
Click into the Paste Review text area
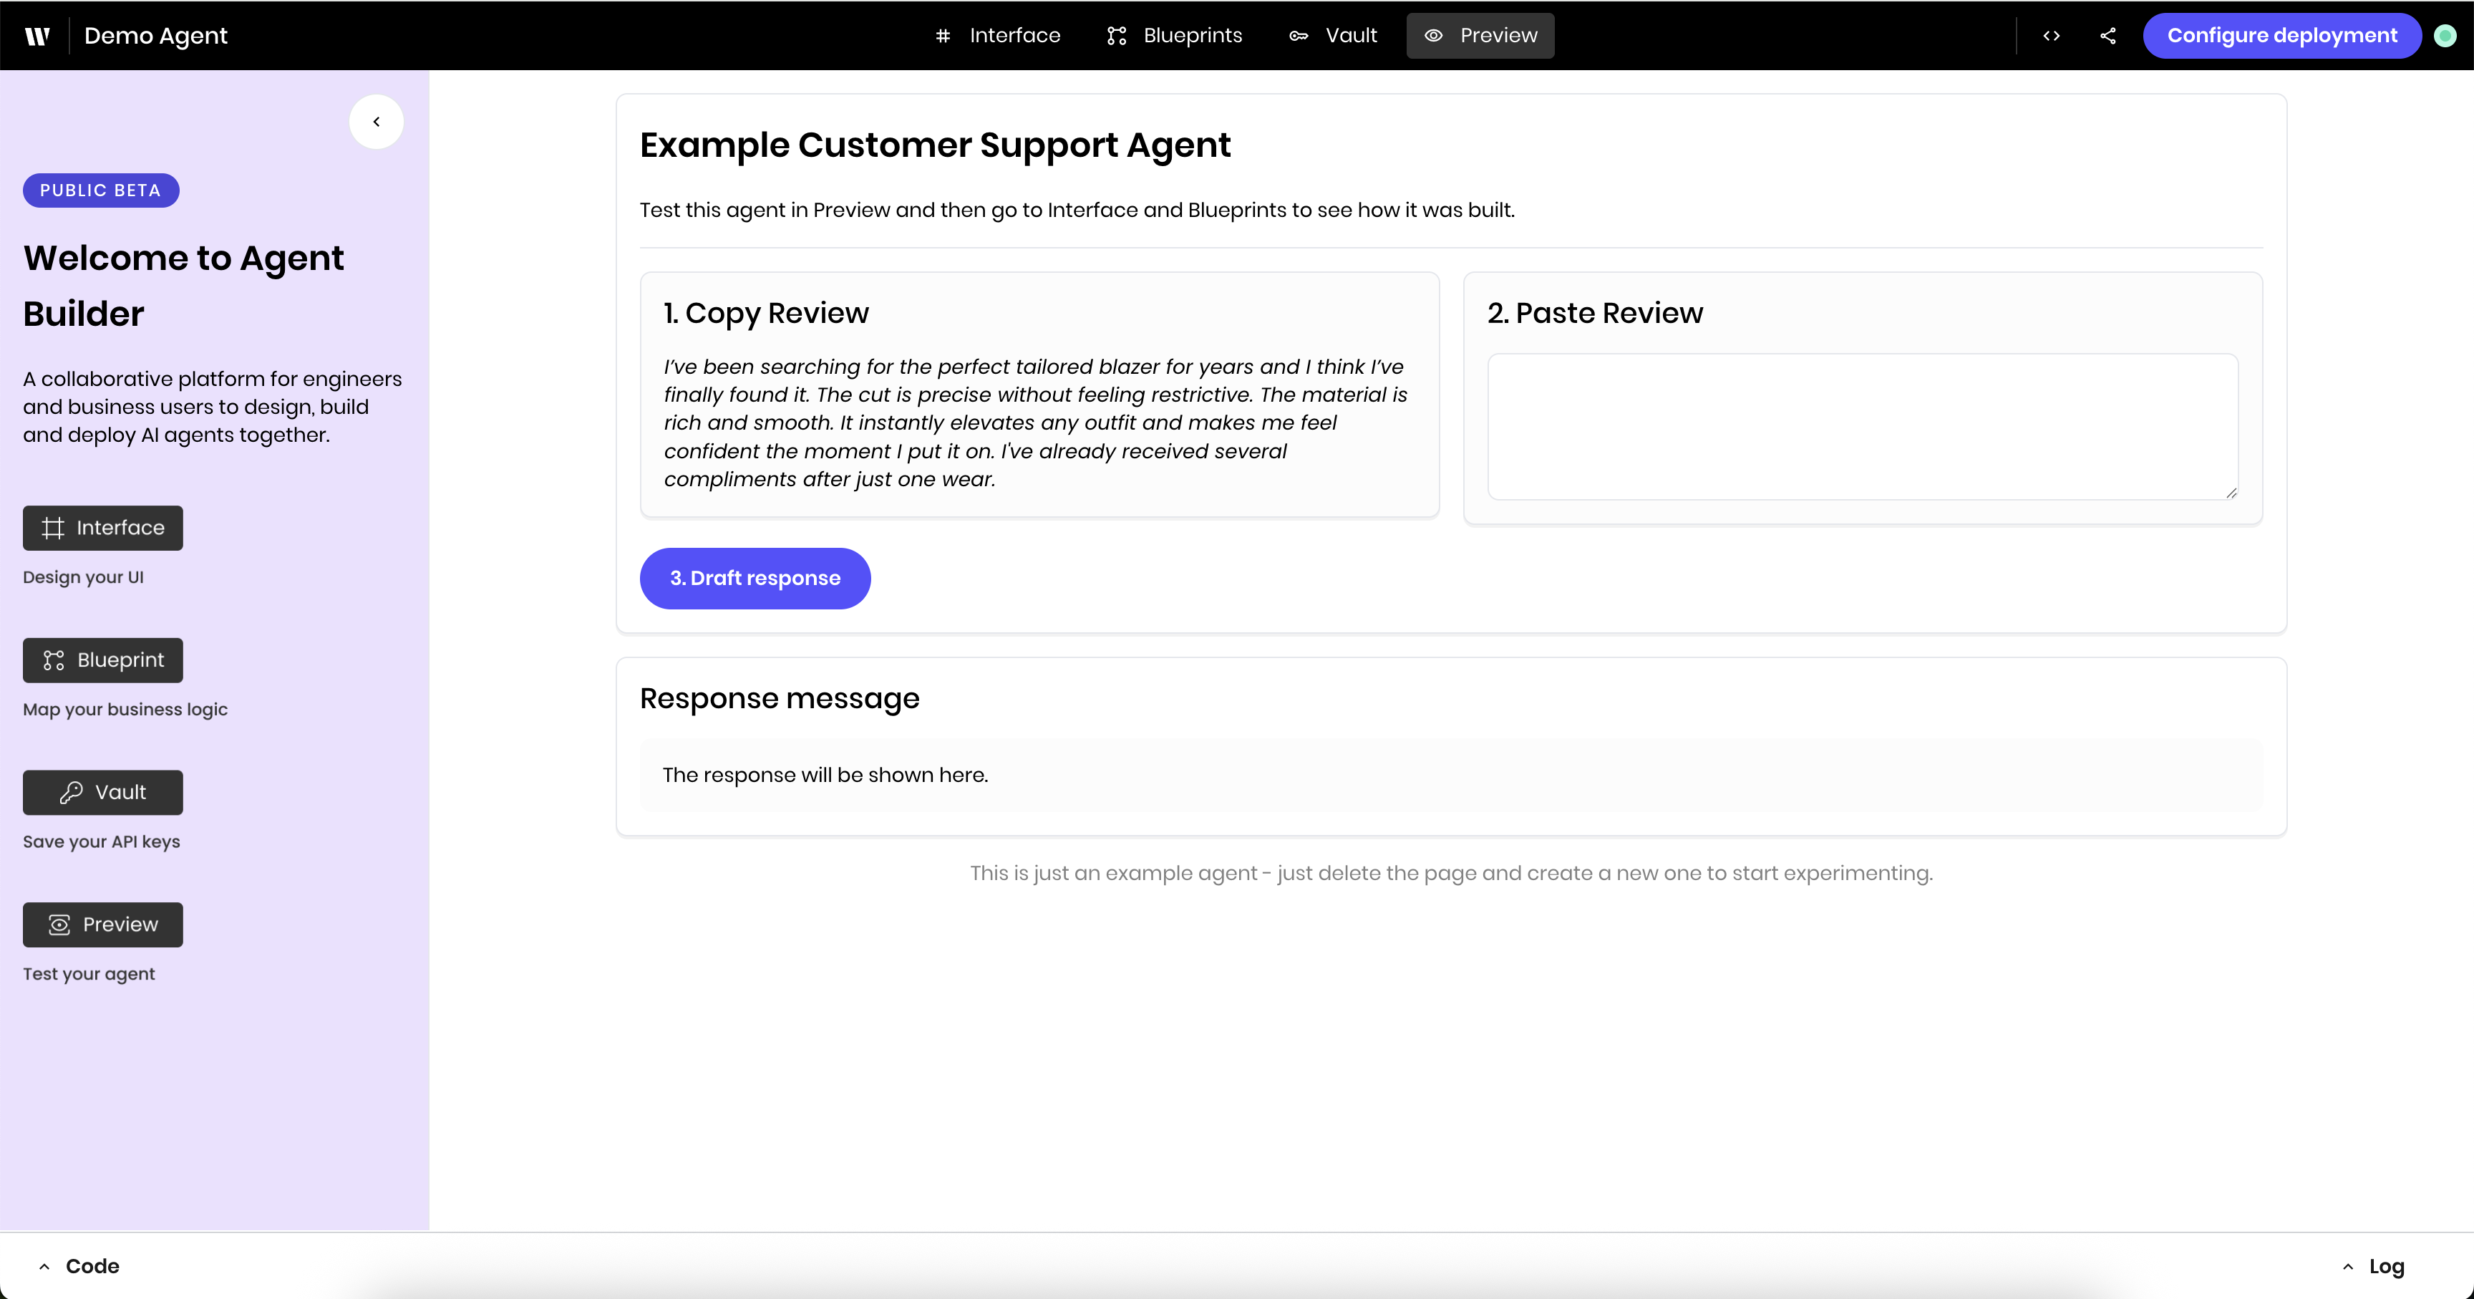tap(1862, 427)
